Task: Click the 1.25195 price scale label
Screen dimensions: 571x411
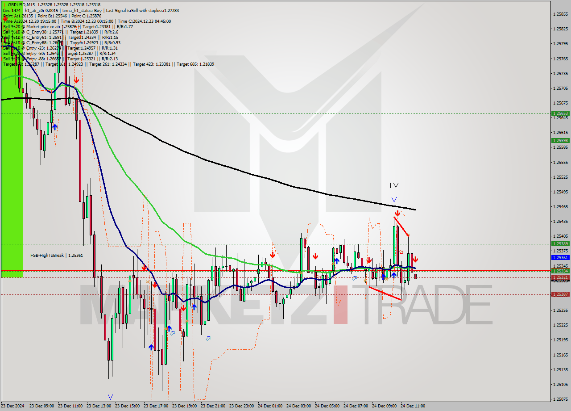Action: tap(560, 340)
